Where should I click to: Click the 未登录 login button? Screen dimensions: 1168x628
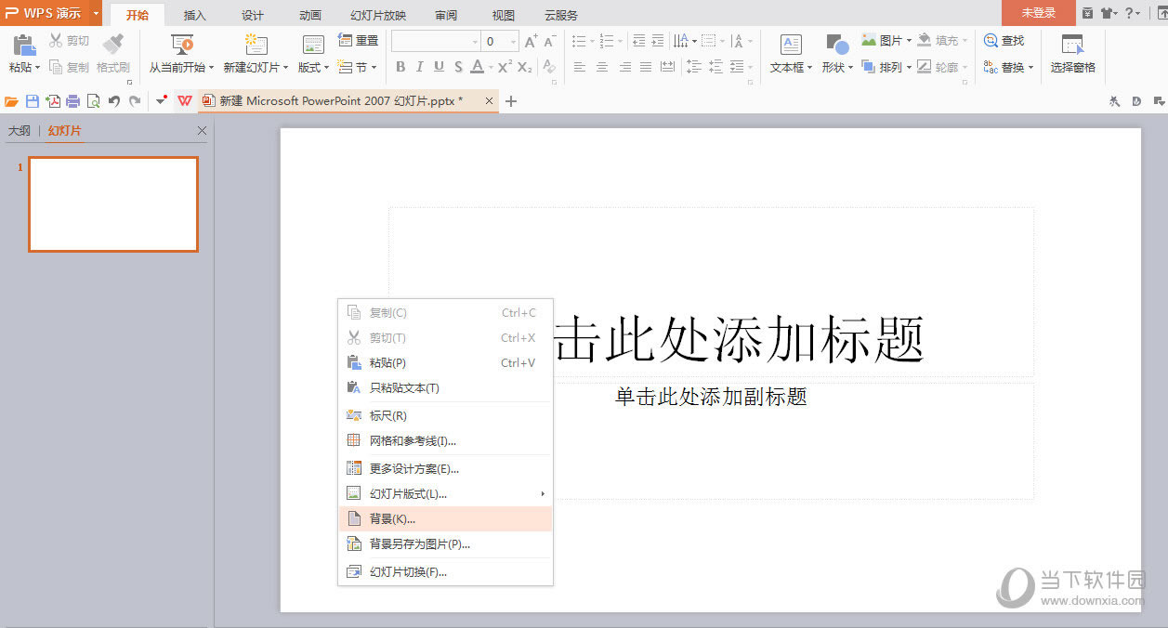pyautogui.click(x=1039, y=13)
